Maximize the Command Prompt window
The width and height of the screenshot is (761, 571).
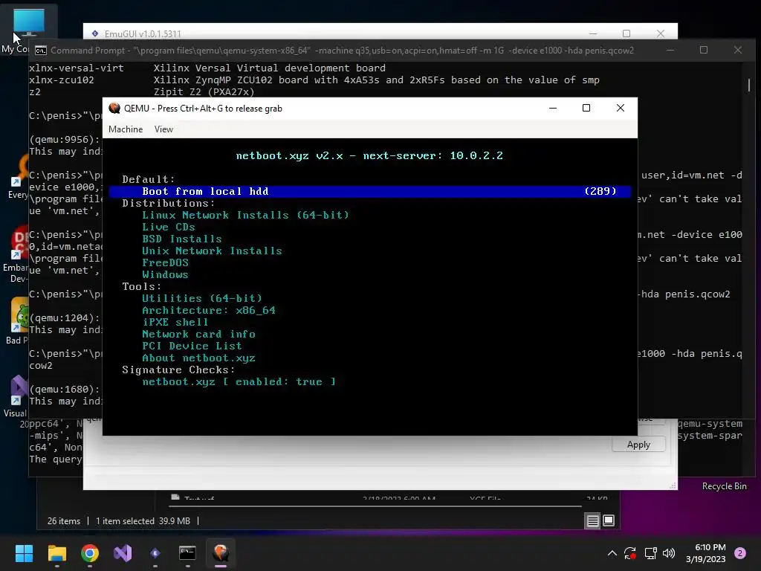pos(704,50)
